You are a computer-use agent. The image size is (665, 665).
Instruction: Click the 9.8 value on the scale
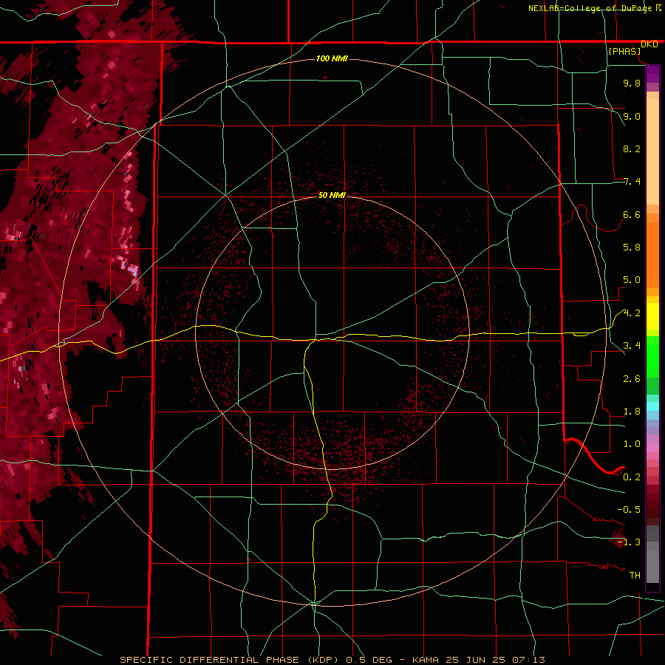632,83
